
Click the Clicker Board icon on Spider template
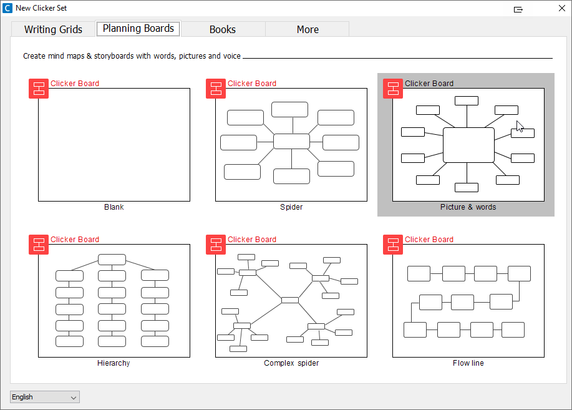(x=216, y=89)
